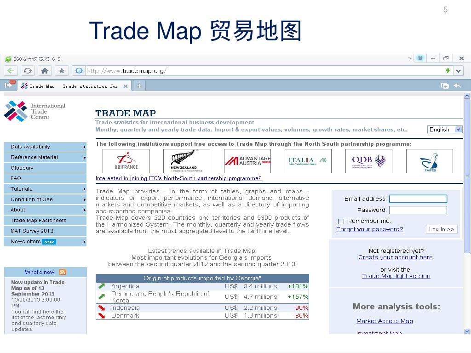Close the Trade Map browser tab
This screenshot has height=353, width=471.
coord(126,86)
